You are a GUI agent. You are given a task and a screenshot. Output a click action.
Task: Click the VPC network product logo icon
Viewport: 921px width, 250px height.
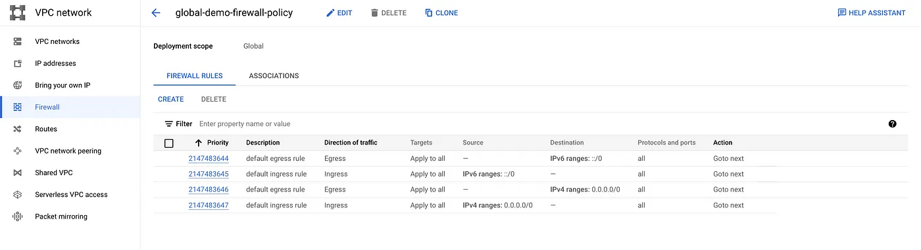coord(17,12)
